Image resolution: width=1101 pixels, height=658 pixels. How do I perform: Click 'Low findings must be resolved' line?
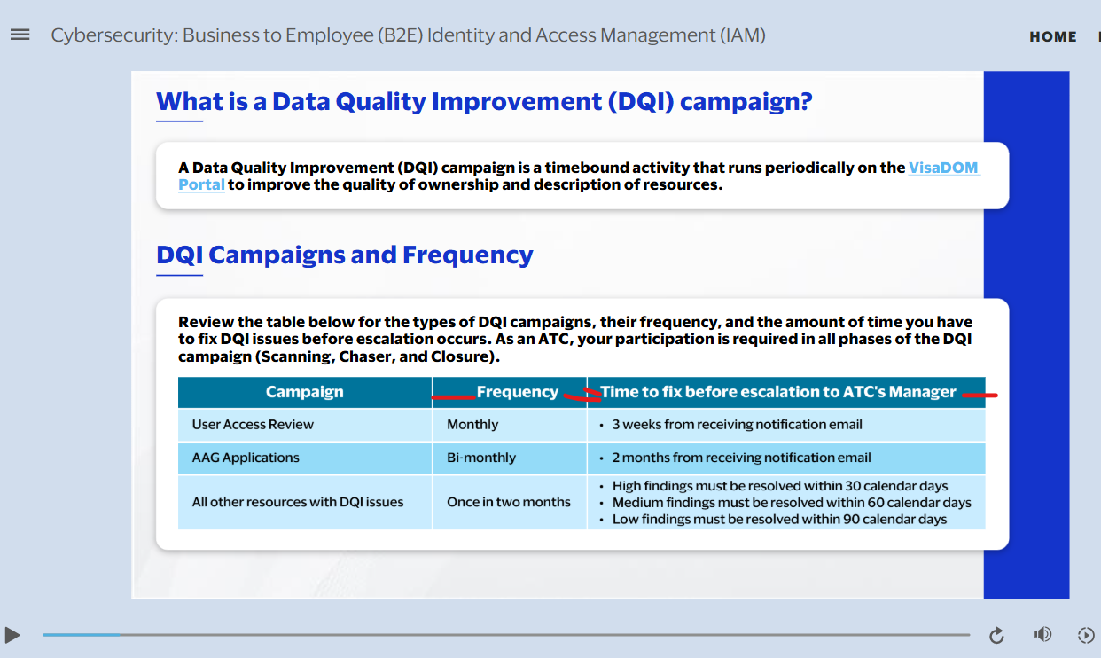(x=779, y=520)
